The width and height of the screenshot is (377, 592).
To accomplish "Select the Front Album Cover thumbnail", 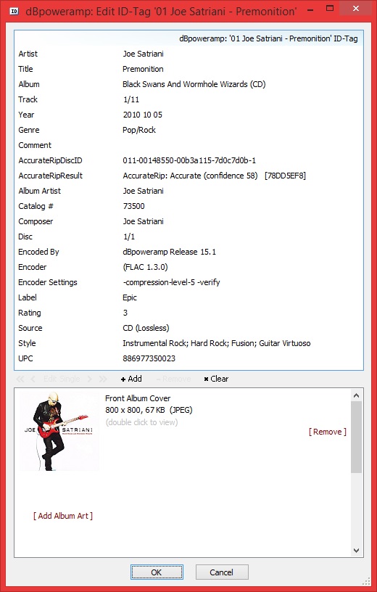I will tap(59, 431).
